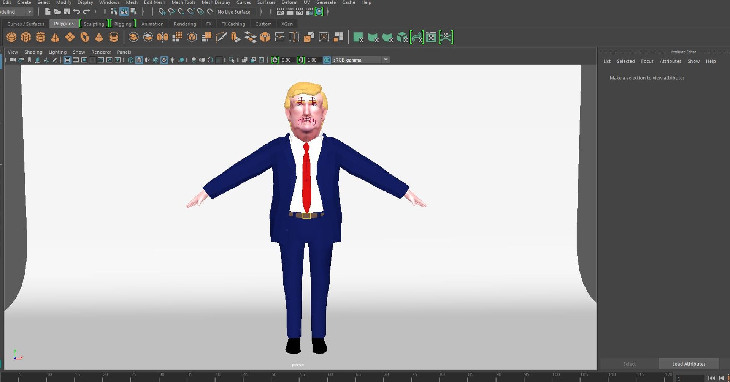Create a polygon torus from the shelf
730x382 pixels.
pos(84,37)
